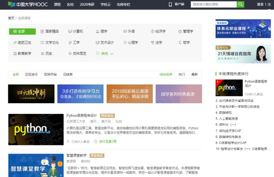This screenshot has width=274, height=177.
Task: Open the 工学 category
Action: click(74, 43)
